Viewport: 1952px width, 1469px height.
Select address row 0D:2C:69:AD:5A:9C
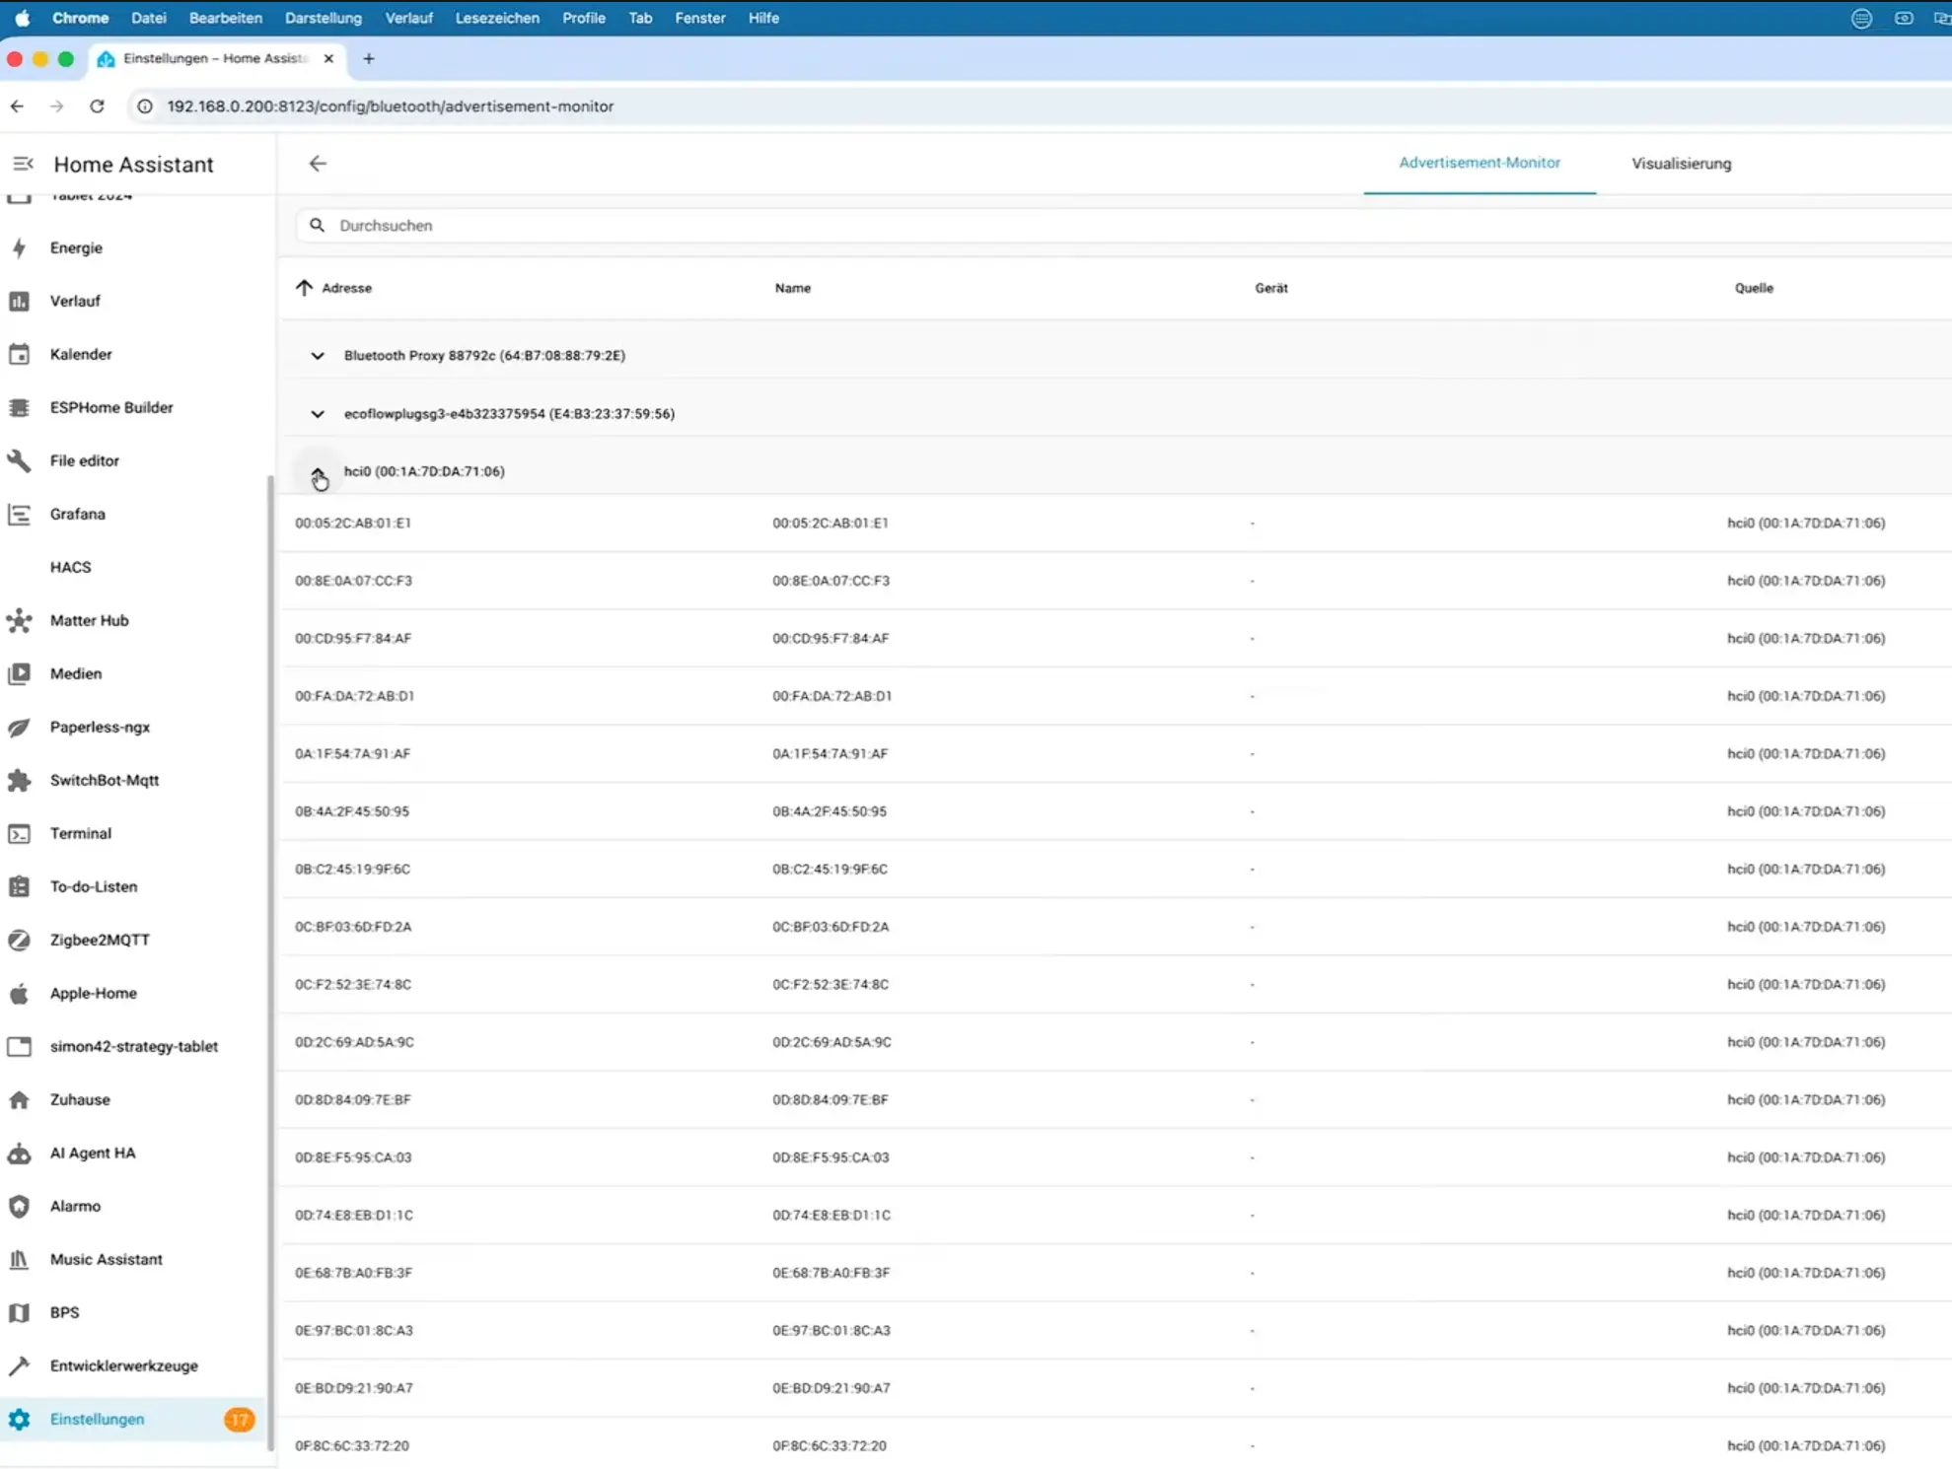coord(1116,1042)
